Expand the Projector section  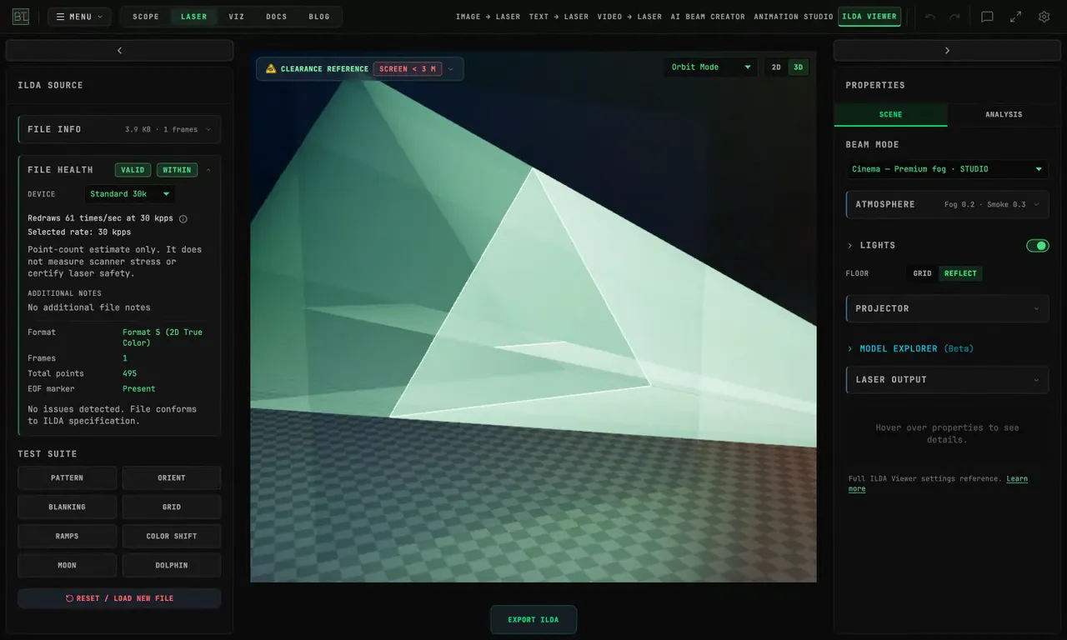pos(947,308)
